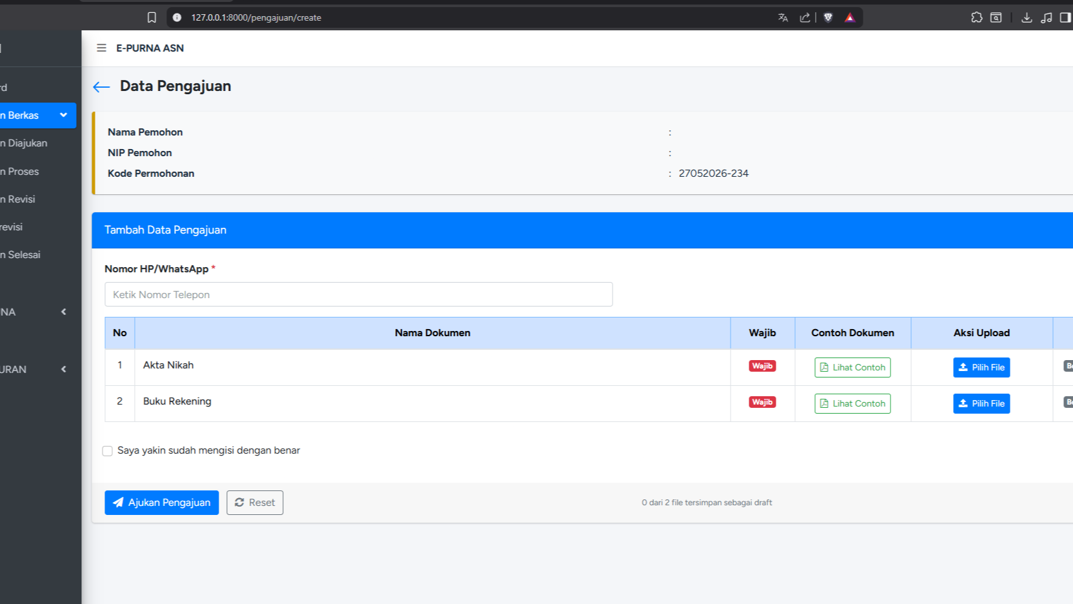Click Pilih File for Akta Nikah

981,367
